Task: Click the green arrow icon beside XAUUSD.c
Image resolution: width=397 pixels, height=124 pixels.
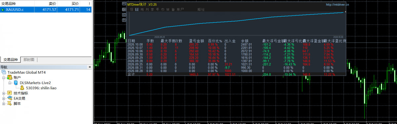Action: pos(3,10)
